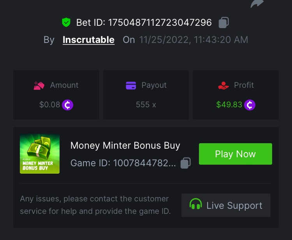Screen dimensions: 292x240
Task: Click the purple Payout card icon
Action: click(131, 85)
